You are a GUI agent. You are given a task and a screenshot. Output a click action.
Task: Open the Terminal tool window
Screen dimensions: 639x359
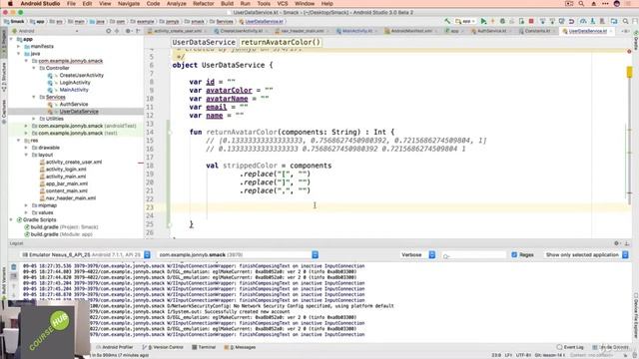point(204,347)
